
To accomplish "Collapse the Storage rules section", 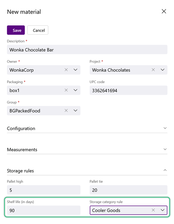I will click(x=87, y=171).
